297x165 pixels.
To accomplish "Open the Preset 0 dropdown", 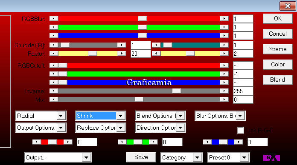I will pyautogui.click(x=229, y=157).
